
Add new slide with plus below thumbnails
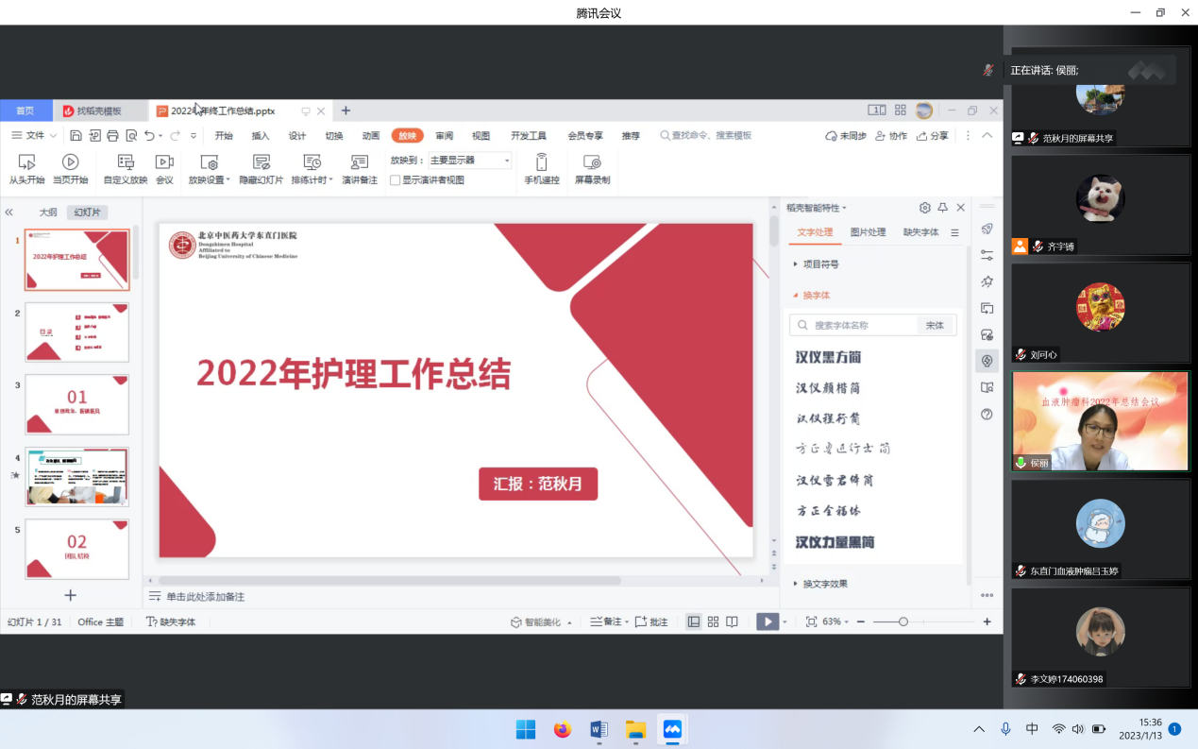pyautogui.click(x=70, y=595)
